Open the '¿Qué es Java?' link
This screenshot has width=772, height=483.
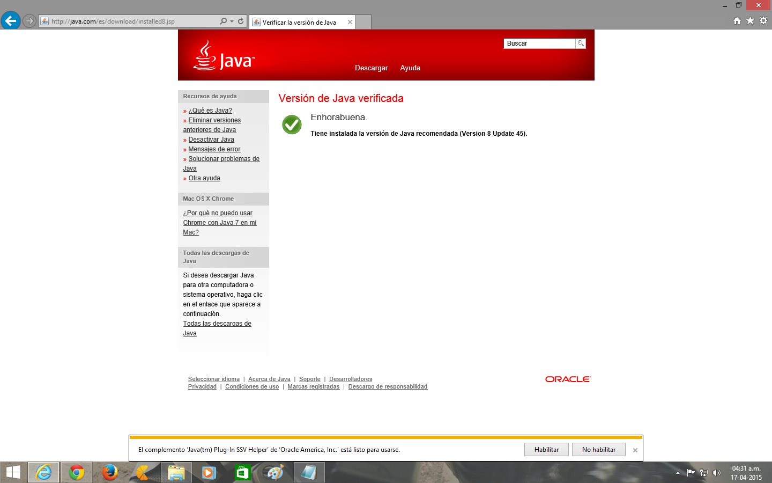point(210,111)
